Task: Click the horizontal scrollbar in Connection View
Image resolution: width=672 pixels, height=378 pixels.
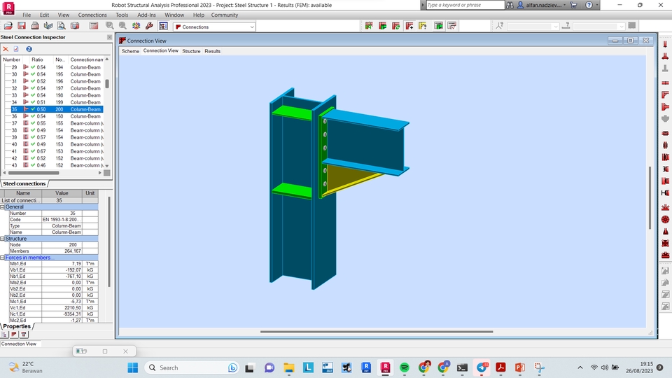Action: (377, 332)
